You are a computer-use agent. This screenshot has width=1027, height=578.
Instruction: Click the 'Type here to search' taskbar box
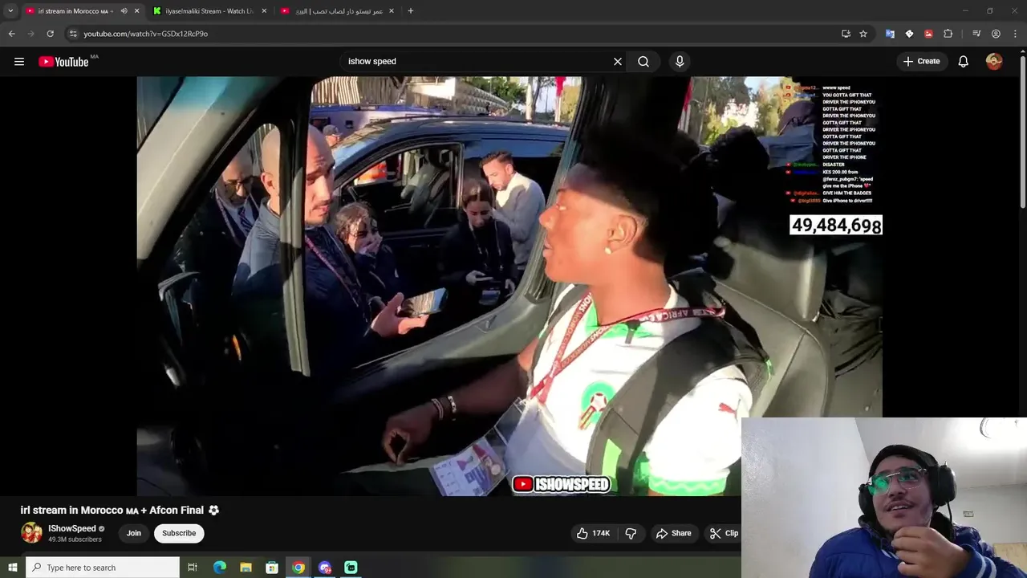103,568
